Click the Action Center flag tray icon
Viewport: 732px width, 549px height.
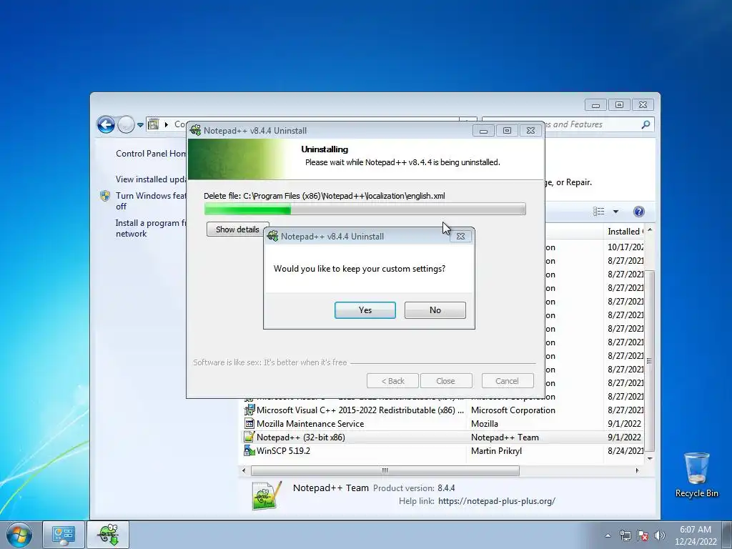[643, 535]
